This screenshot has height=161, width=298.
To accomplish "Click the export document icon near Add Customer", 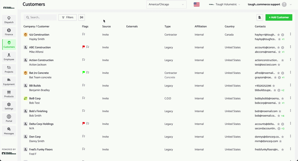I will tap(260, 17).
